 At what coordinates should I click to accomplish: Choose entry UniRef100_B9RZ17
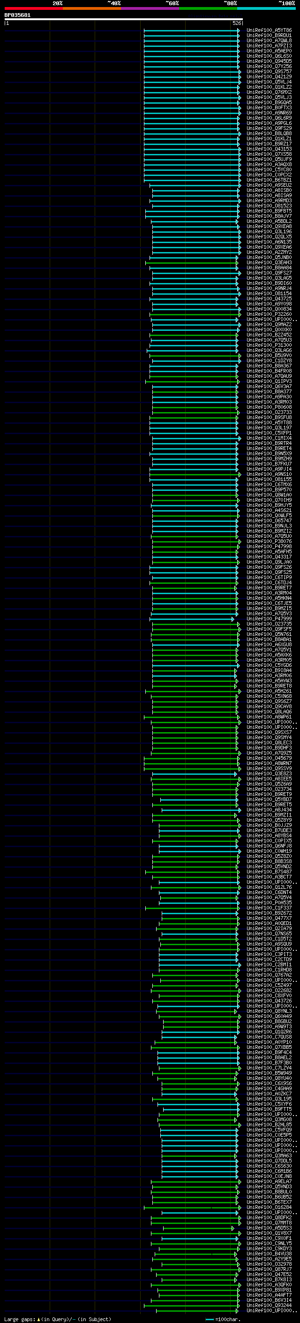click(x=269, y=144)
